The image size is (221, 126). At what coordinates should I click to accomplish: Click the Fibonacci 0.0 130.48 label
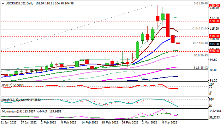point(201,3)
